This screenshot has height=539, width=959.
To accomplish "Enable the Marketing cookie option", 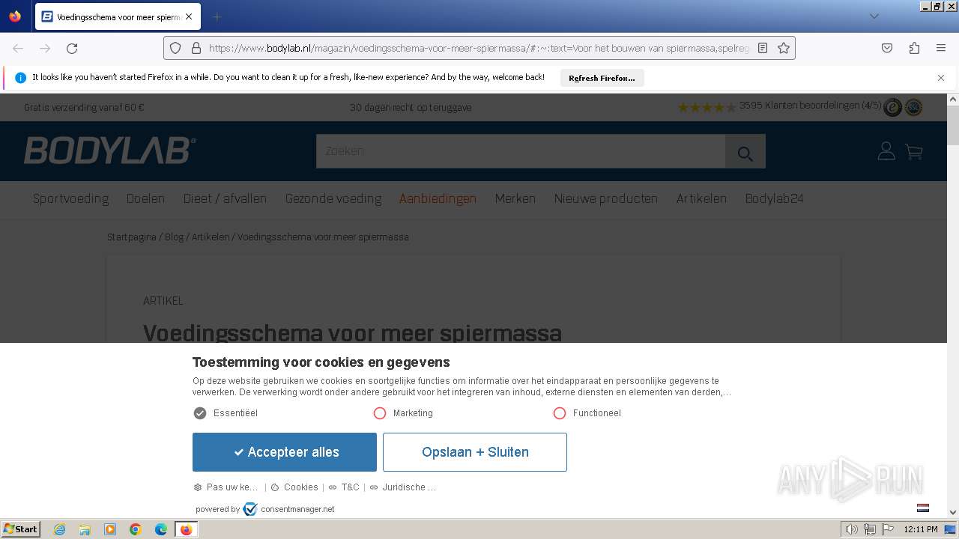I will pos(380,413).
